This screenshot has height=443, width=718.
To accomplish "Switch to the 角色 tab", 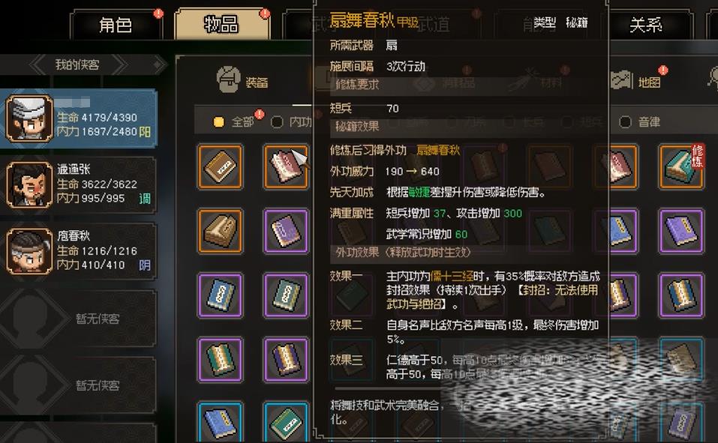I will [116, 25].
